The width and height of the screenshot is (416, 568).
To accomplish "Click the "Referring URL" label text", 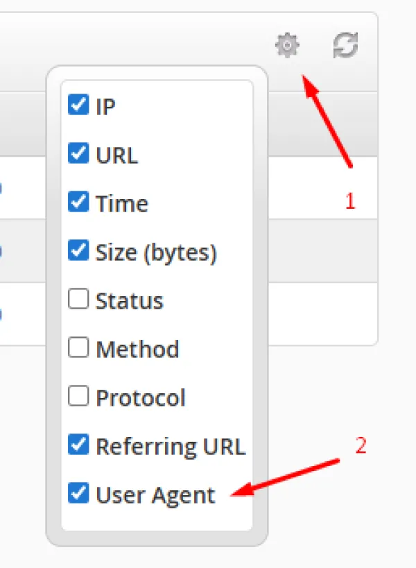I will 171,447.
